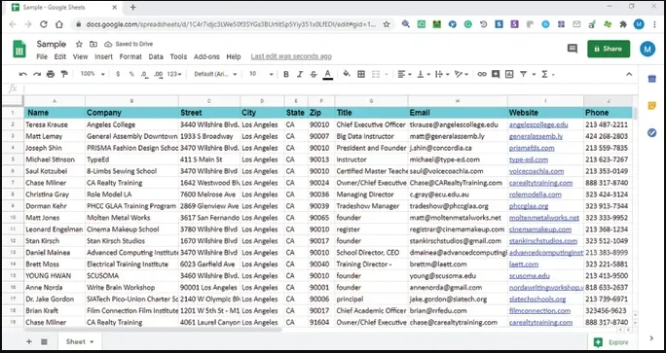Open the horizontal align dropdown
This screenshot has height=353, width=666.
(x=404, y=74)
